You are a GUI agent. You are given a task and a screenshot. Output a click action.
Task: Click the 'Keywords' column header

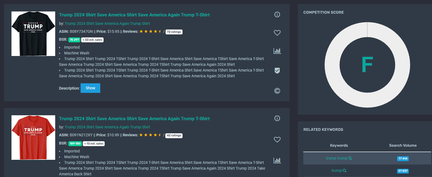pos(339,145)
